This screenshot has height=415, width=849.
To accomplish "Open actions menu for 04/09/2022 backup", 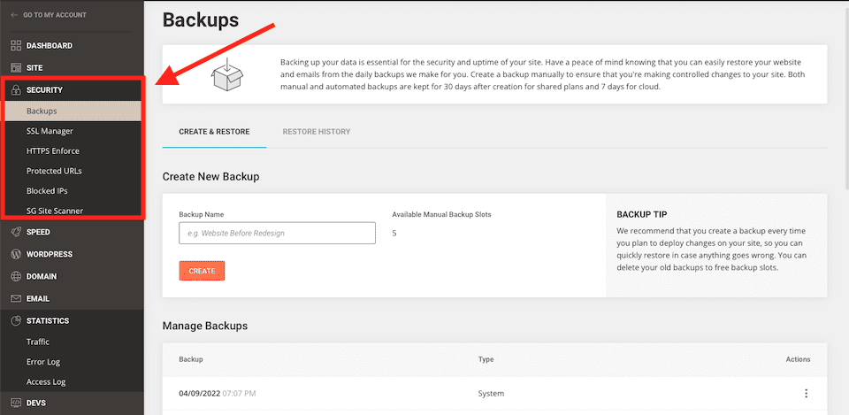I will [x=806, y=394].
